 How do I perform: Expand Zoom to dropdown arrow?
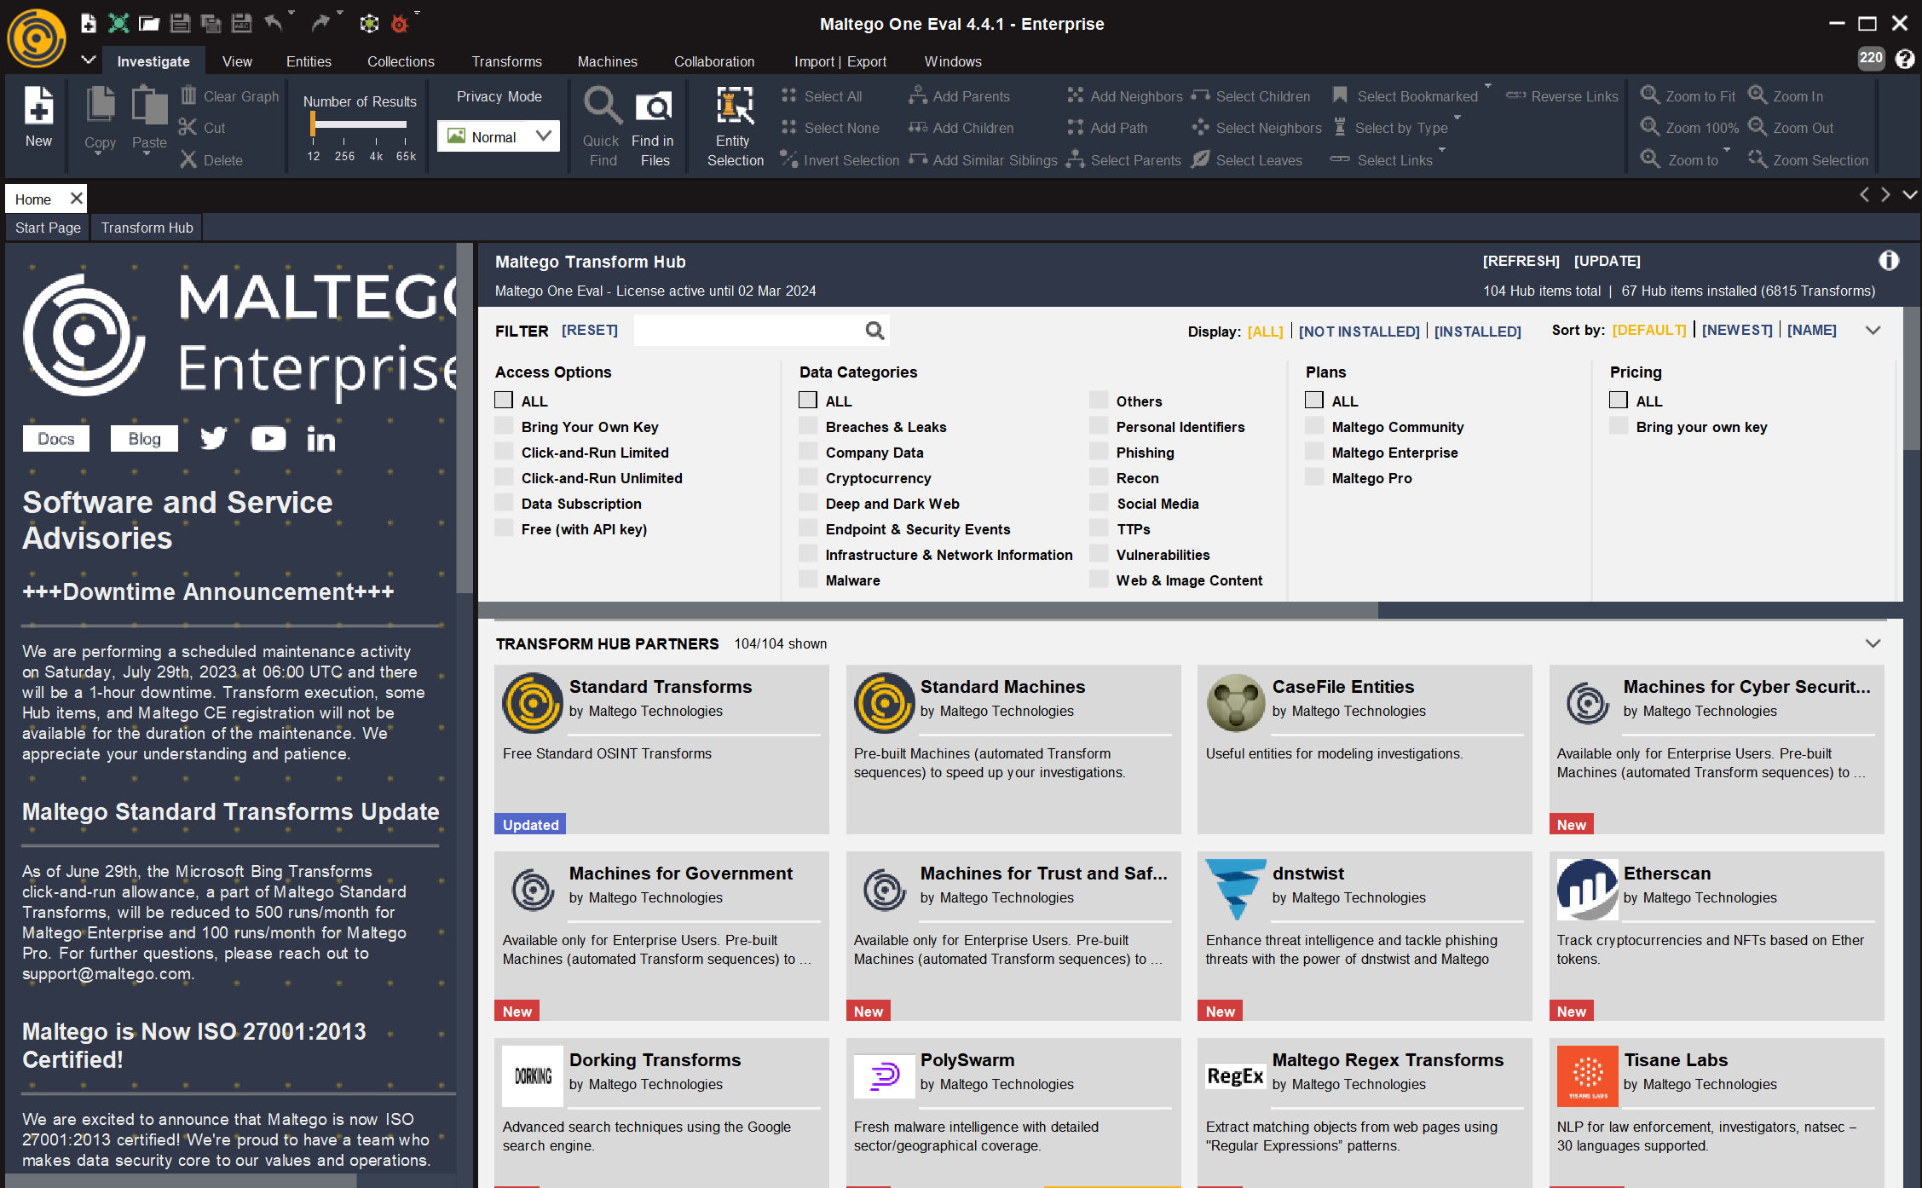pyautogui.click(x=1727, y=150)
